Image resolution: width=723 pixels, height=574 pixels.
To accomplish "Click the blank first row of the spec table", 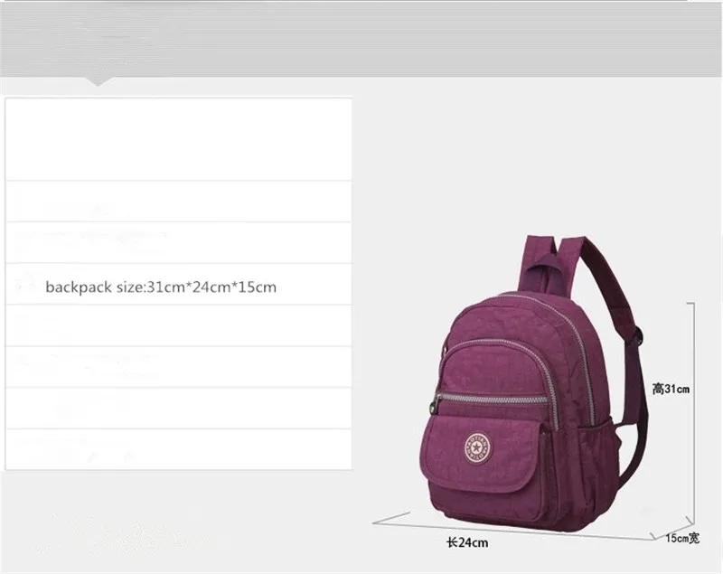I will tap(178, 139).
